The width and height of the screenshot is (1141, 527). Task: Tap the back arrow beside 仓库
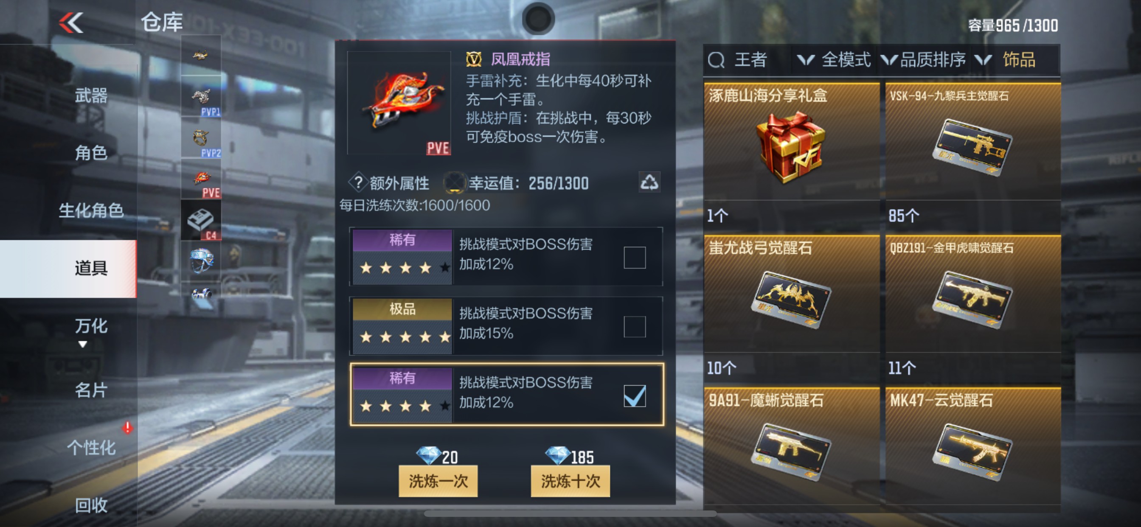point(71,22)
